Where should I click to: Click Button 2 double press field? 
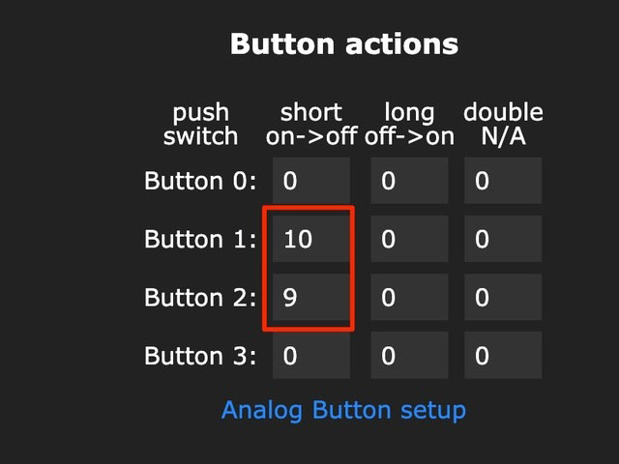tap(503, 298)
